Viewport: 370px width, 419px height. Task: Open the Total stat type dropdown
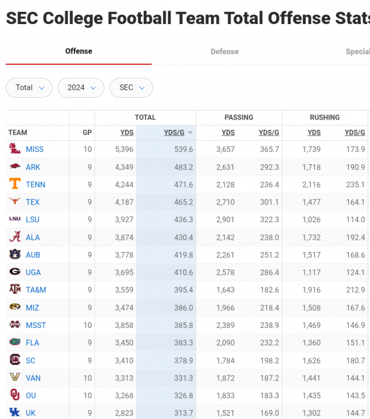29,88
